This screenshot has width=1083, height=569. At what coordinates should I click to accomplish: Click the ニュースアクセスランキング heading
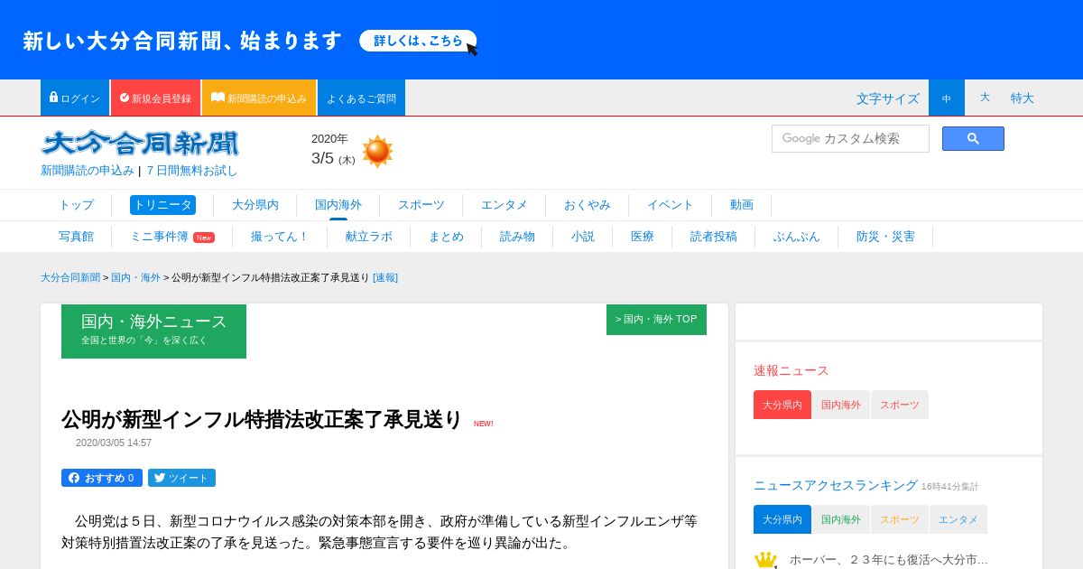pos(836,486)
